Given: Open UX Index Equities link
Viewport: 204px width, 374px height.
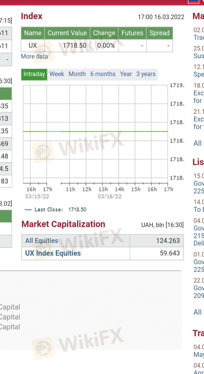Looking at the screenshot, I should click(x=53, y=253).
